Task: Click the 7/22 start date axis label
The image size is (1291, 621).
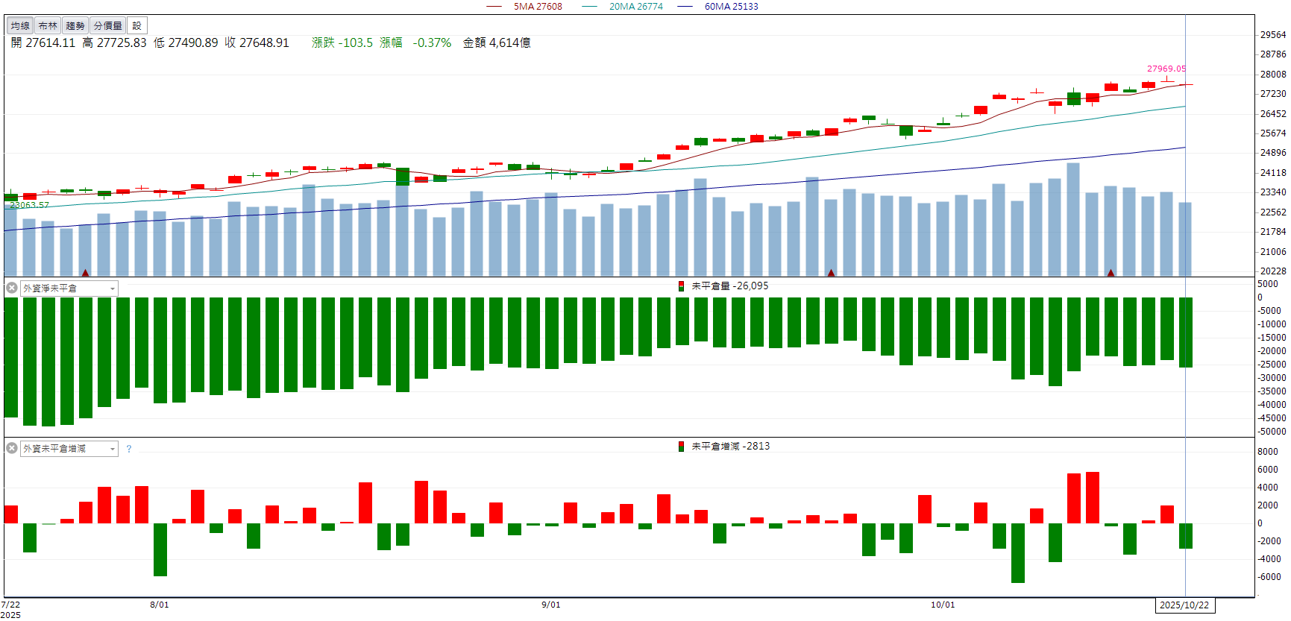Action: (10, 605)
